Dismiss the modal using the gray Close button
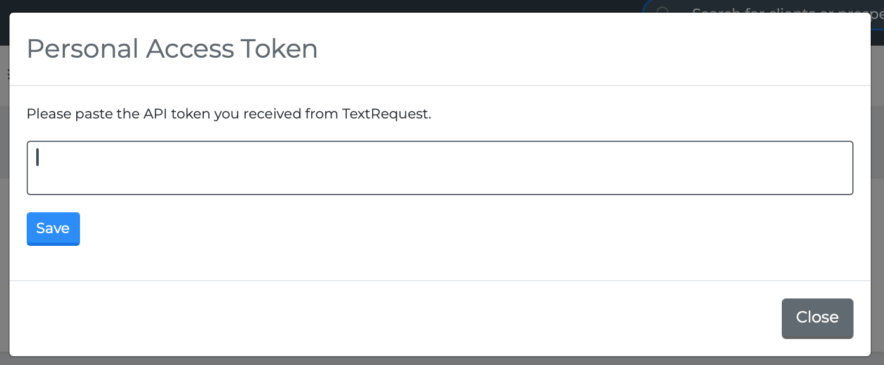 [x=817, y=318]
